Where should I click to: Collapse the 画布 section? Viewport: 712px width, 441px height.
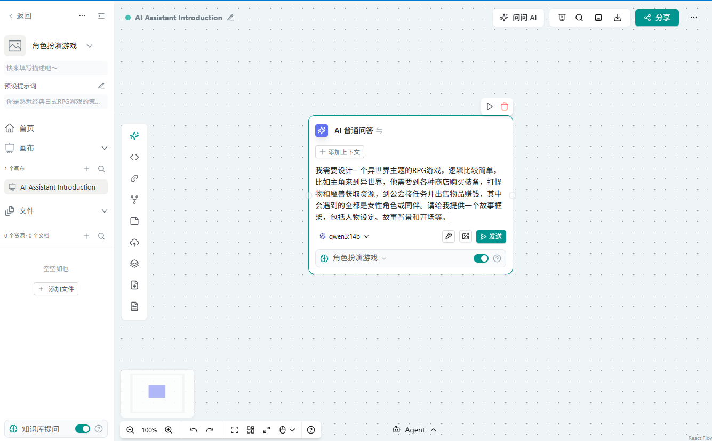pos(105,148)
